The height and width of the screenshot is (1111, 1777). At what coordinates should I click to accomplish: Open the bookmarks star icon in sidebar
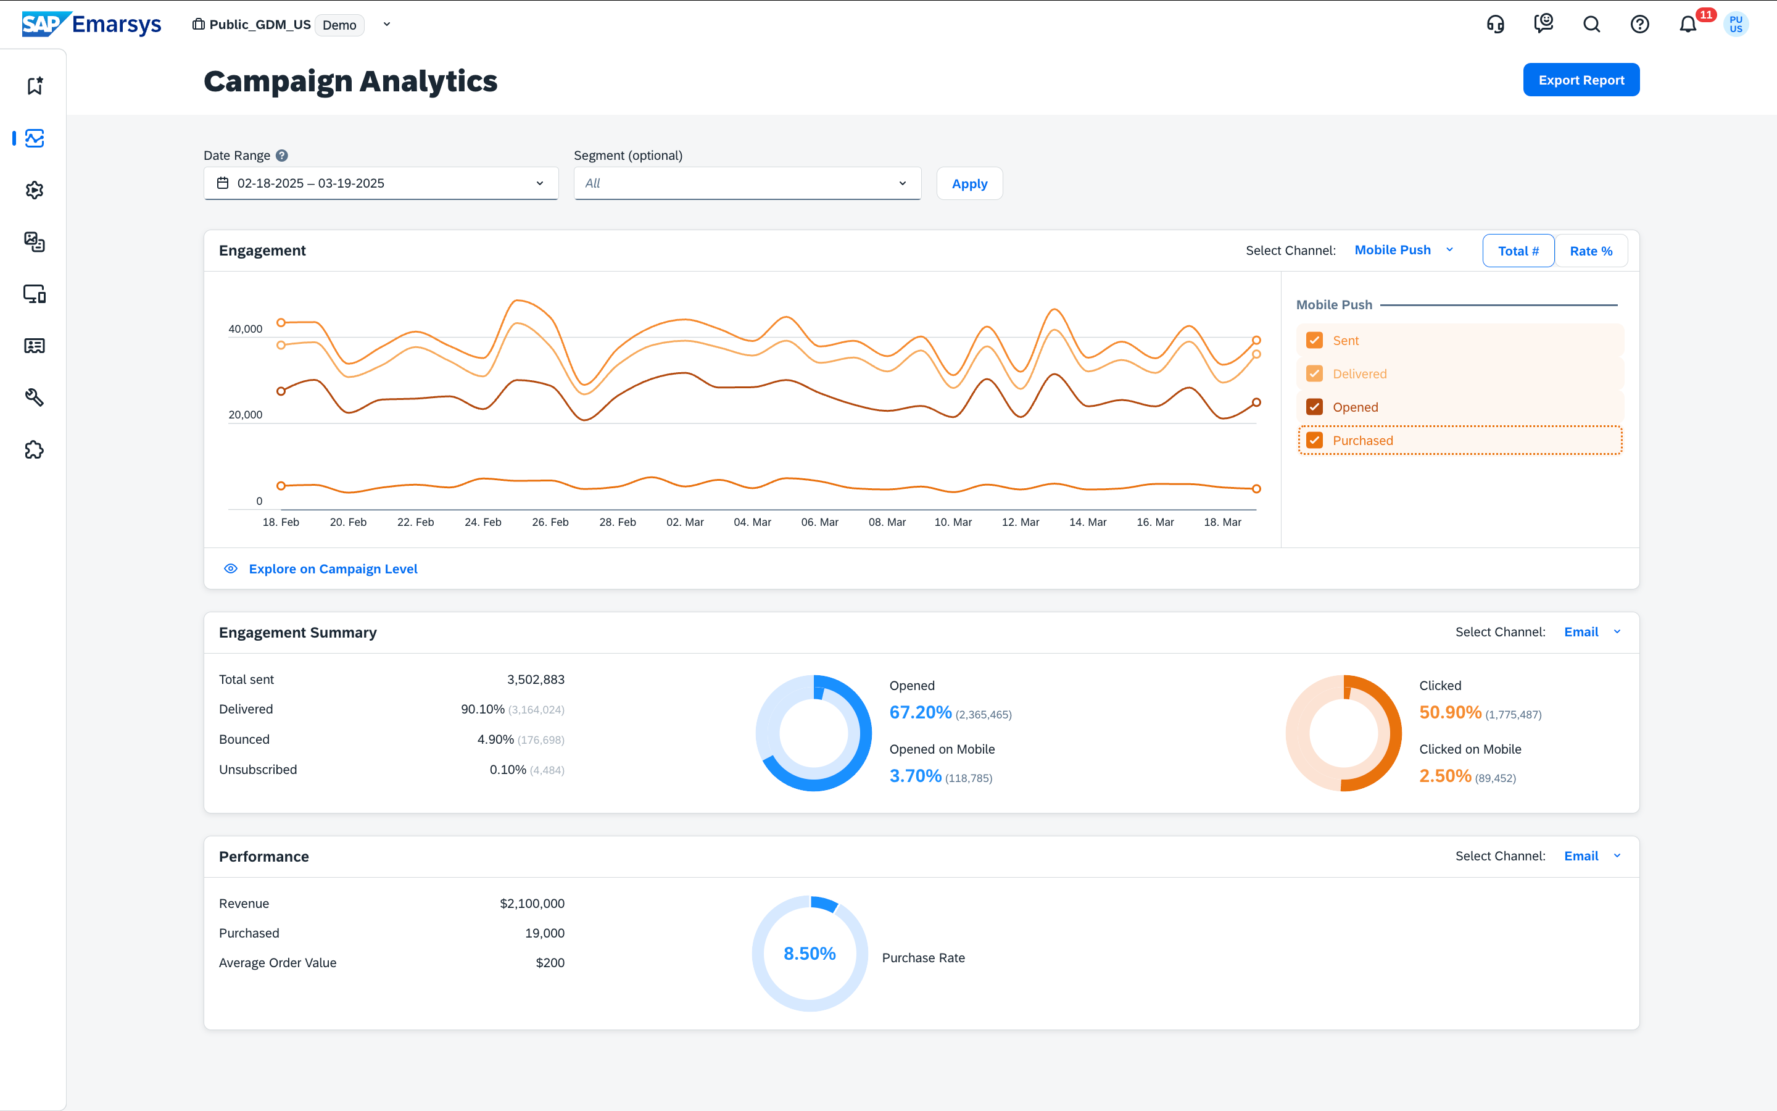coord(35,86)
